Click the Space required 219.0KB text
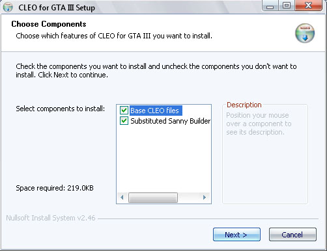The width and height of the screenshot is (327, 251). pos(55,188)
